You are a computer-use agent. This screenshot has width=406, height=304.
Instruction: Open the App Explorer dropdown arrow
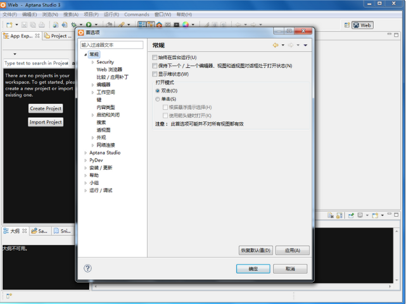click(x=15, y=54)
